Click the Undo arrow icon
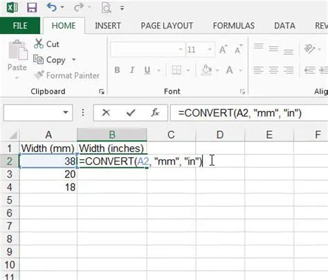The height and width of the screenshot is (280, 328). pyautogui.click(x=52, y=8)
